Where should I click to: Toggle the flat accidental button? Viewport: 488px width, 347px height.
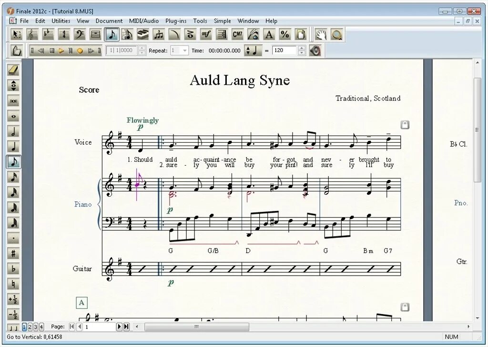13,268
